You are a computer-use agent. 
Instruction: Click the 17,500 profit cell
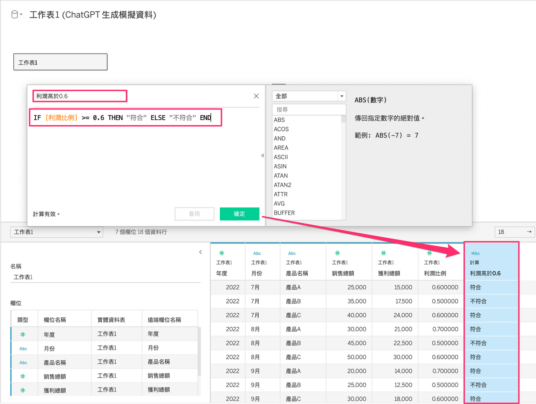(x=395, y=301)
